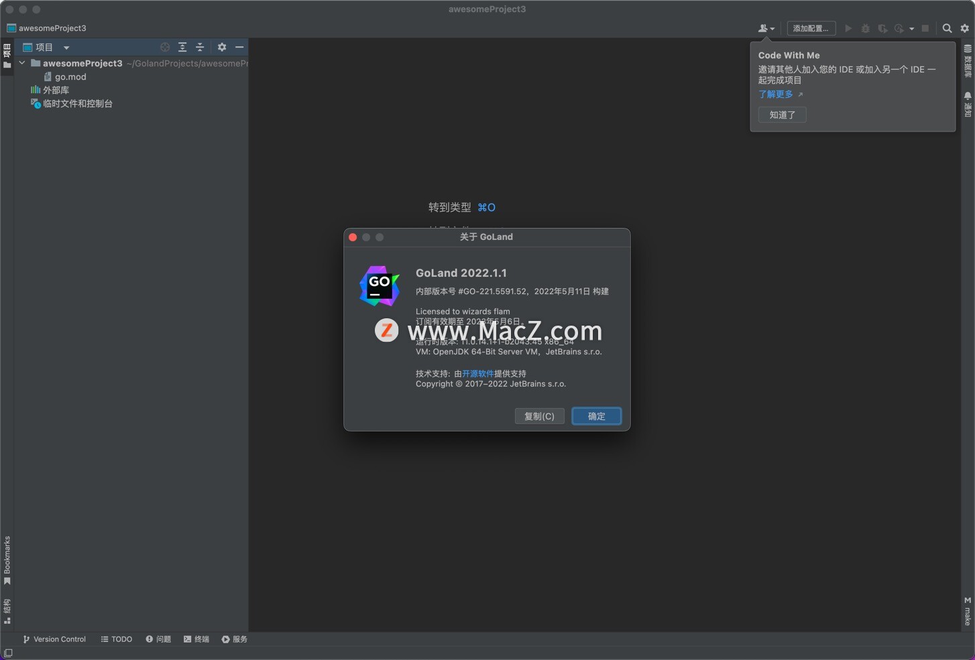Click the Run with Coverage icon
The image size is (975, 660).
tap(882, 28)
